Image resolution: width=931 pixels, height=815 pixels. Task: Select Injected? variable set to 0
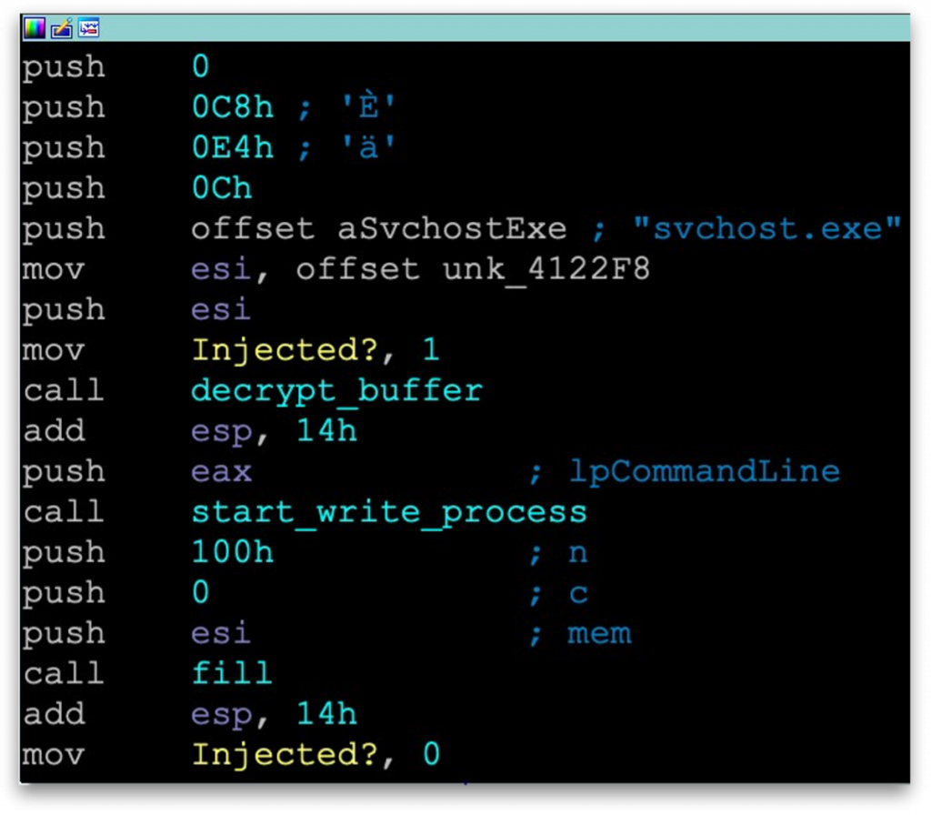(273, 754)
